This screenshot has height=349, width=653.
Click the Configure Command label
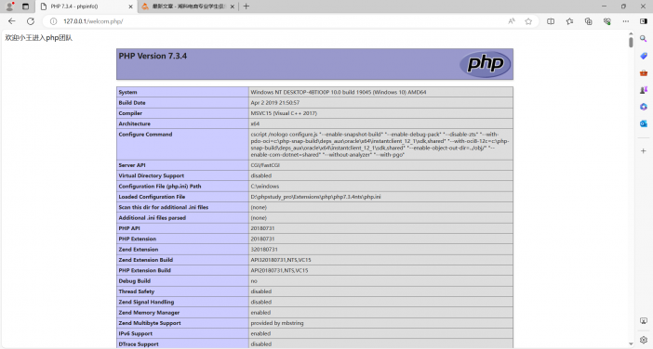click(x=145, y=135)
